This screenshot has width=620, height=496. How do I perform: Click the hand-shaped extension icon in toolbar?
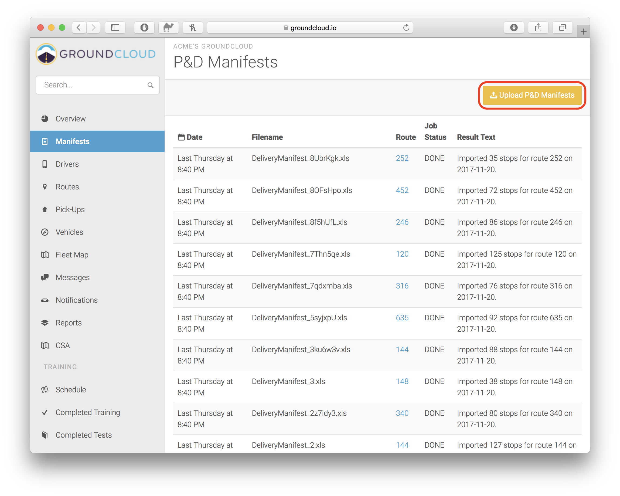tap(144, 28)
